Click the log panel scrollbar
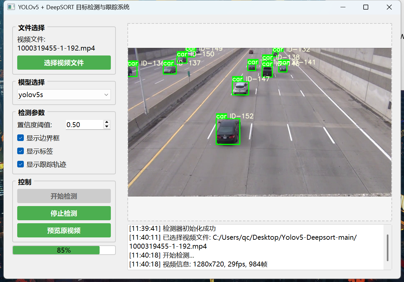 click(x=387, y=248)
